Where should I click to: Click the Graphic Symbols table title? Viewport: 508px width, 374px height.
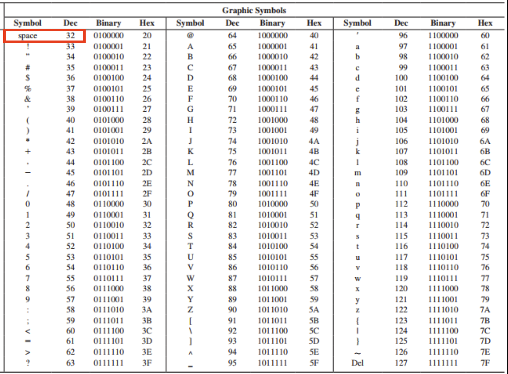pos(254,10)
